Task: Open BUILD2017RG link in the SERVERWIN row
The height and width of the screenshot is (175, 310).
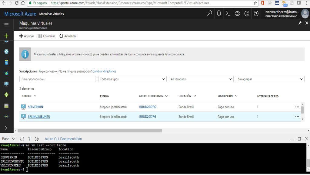Action: (148, 107)
